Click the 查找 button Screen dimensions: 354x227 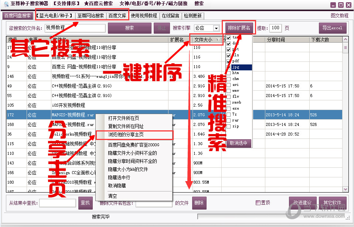(x=85, y=203)
